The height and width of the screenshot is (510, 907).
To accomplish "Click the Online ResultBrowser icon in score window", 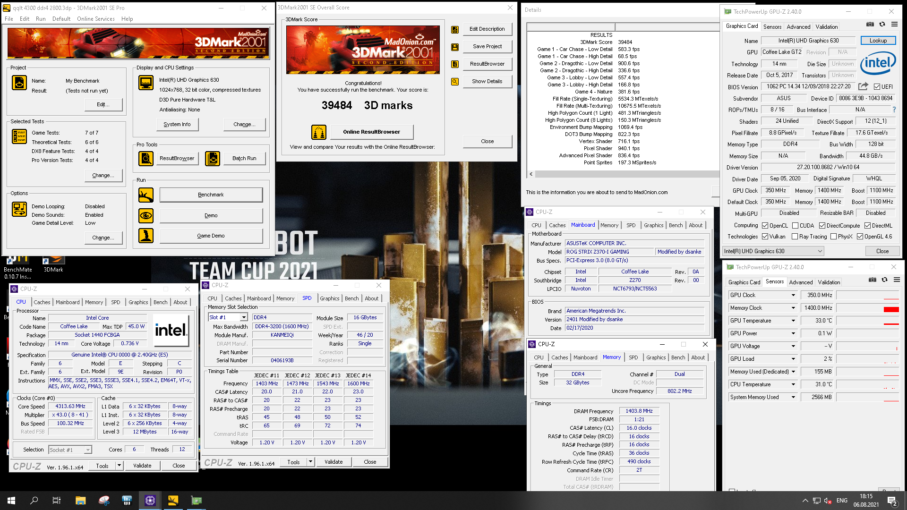I will tap(319, 132).
